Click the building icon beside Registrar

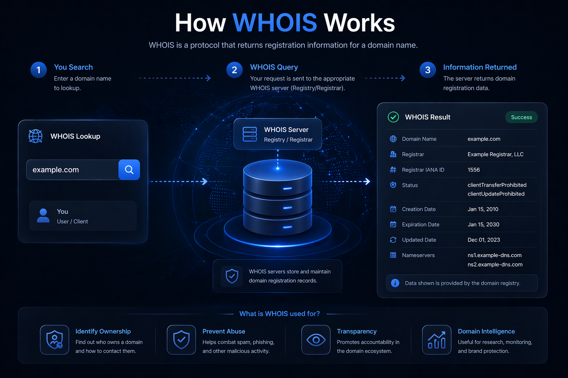(x=393, y=154)
